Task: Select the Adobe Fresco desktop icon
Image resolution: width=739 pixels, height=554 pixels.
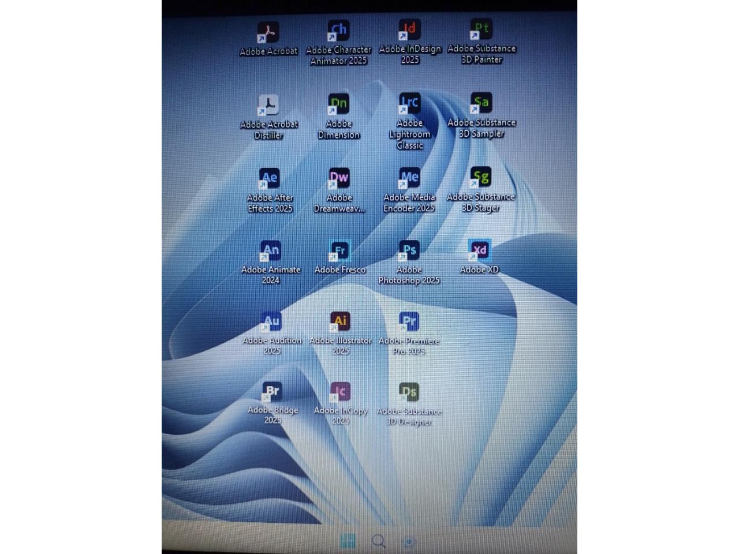Action: (340, 251)
